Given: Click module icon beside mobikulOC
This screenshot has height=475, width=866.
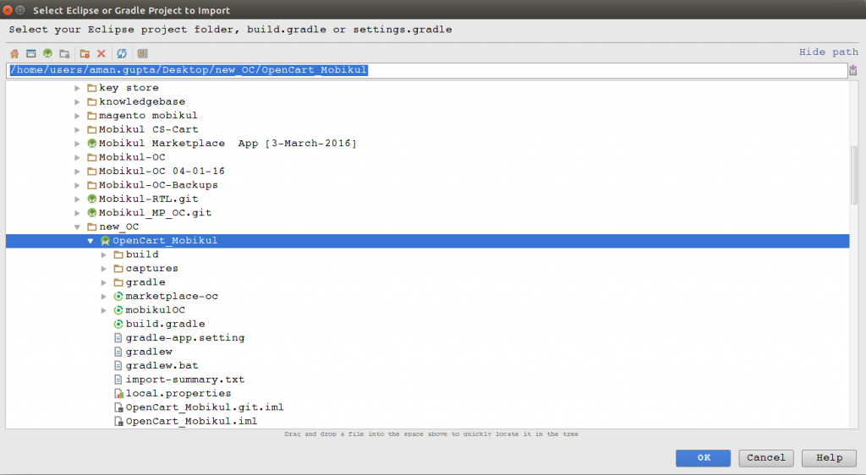Looking at the screenshot, I should click(118, 310).
